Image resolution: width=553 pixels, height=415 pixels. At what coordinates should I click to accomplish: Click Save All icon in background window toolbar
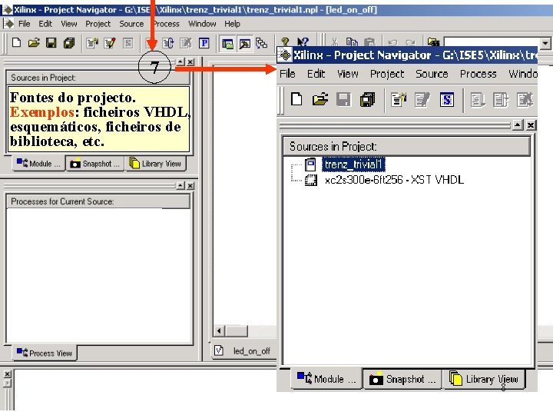tap(69, 43)
